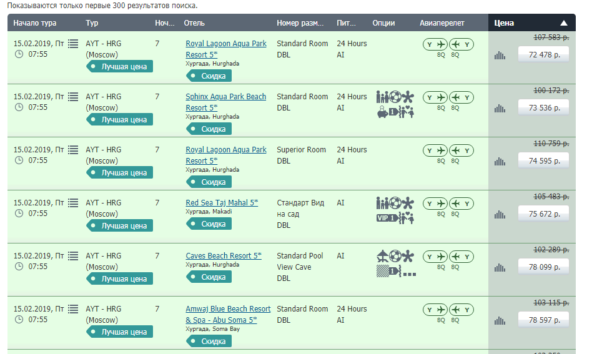The width and height of the screenshot is (607, 354).
Task: Book tour priced 73 536 р.
Action: [x=544, y=107]
